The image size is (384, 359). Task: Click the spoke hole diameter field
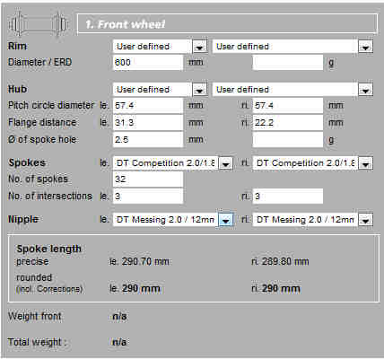pos(148,140)
